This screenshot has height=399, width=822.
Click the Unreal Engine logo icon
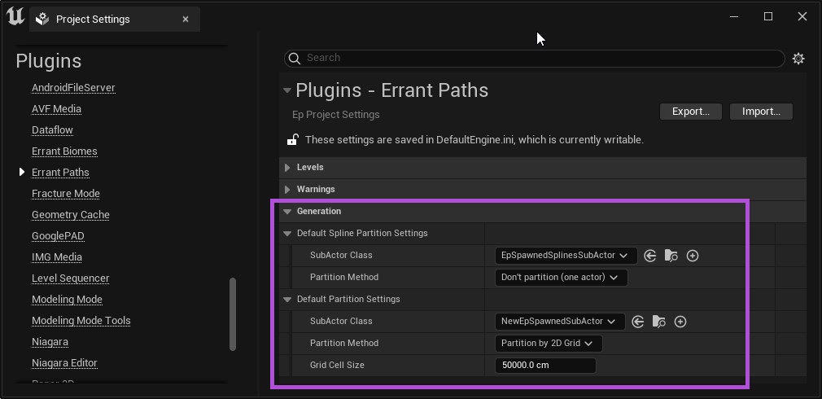(x=15, y=17)
